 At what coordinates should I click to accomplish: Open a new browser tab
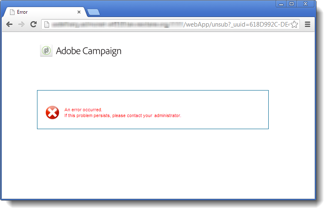(x=93, y=12)
